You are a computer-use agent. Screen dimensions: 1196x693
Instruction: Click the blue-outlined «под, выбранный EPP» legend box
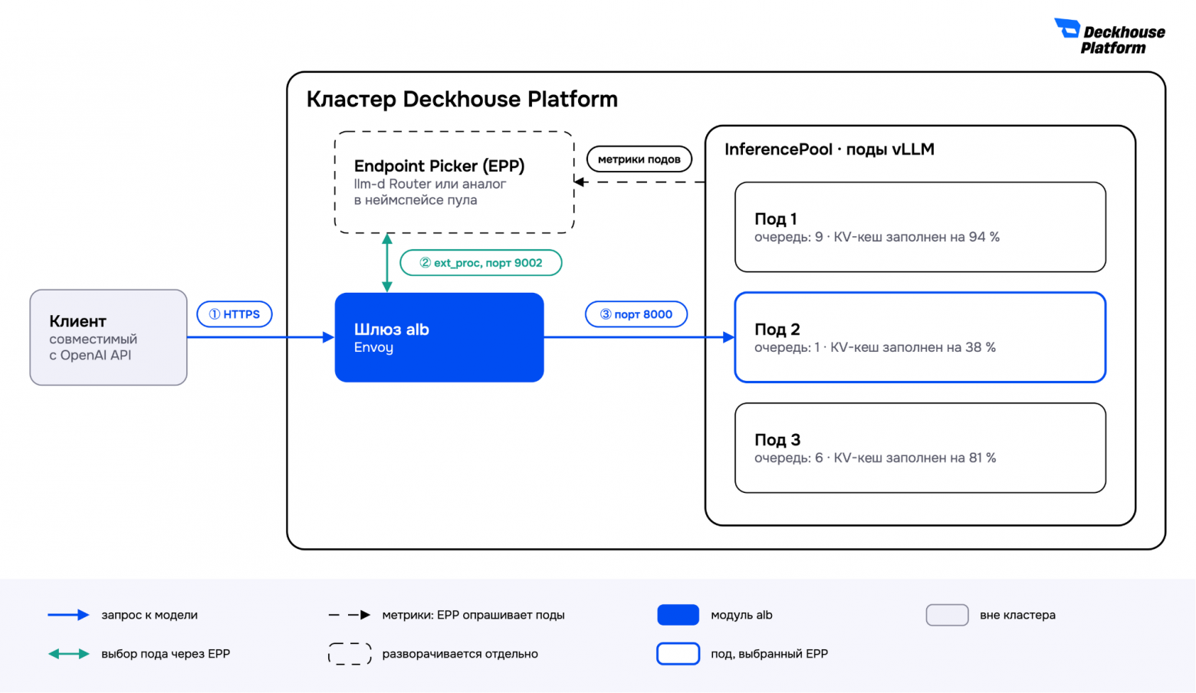[x=678, y=654]
